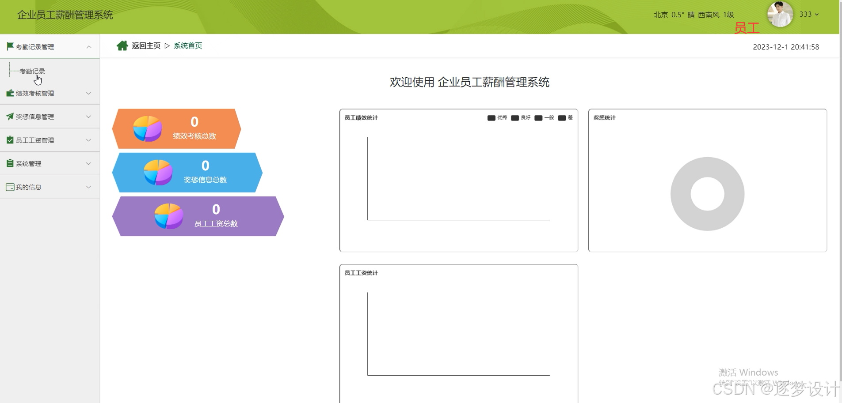
Task: Click the 奖惩信息总数 blue card
Action: 187,172
